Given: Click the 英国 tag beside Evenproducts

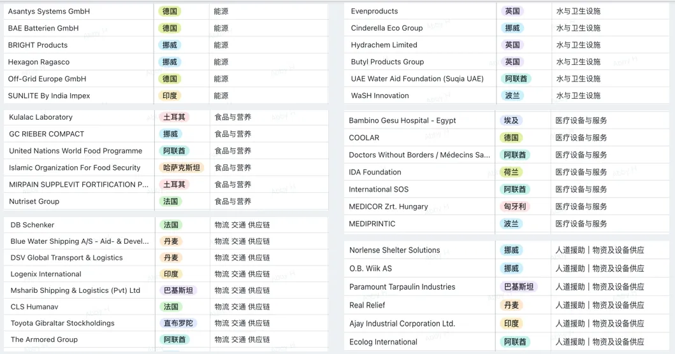Looking at the screenshot, I should click(x=512, y=11).
